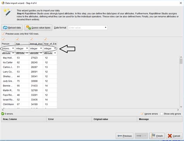Click the Year_of_Edu column header
184x141 pixels.
tap(50, 44)
